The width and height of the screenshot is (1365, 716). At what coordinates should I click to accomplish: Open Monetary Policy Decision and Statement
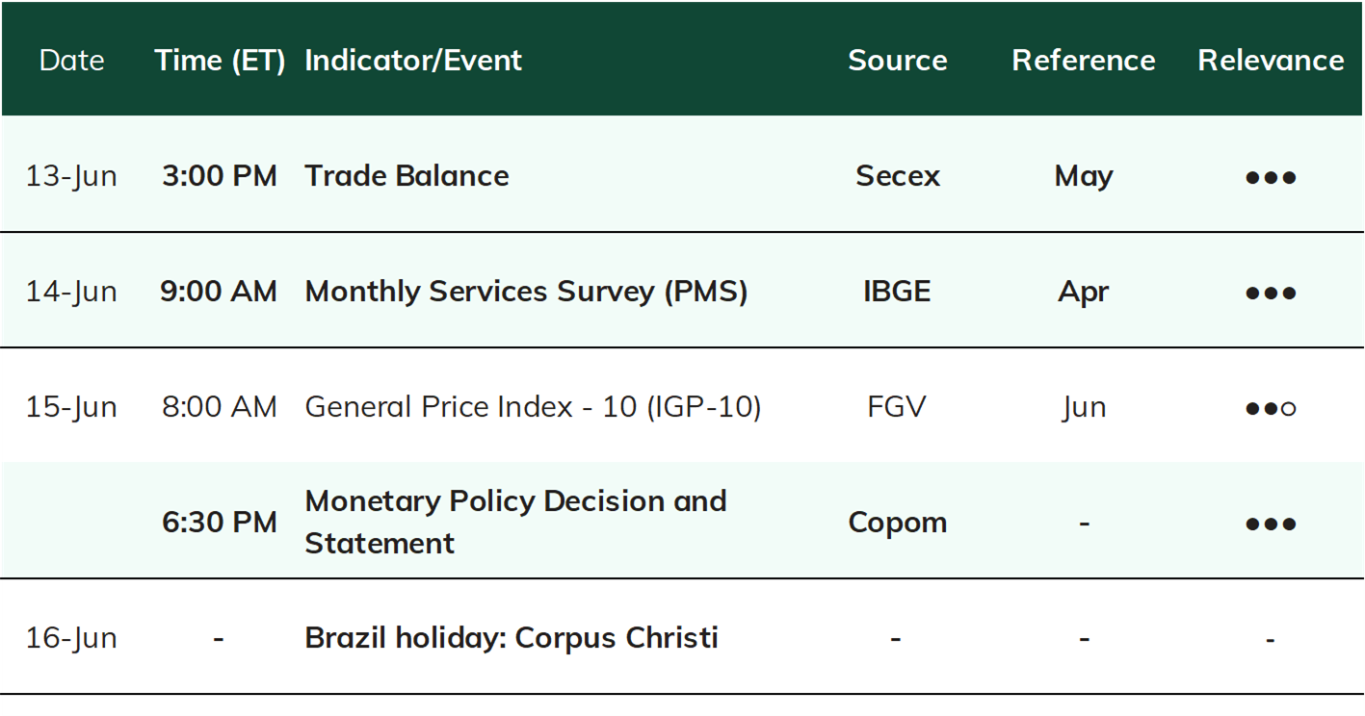click(515, 522)
